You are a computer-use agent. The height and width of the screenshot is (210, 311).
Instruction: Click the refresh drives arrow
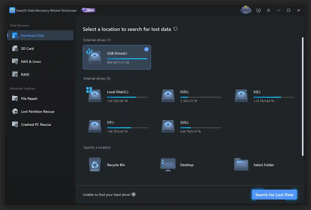click(x=175, y=29)
